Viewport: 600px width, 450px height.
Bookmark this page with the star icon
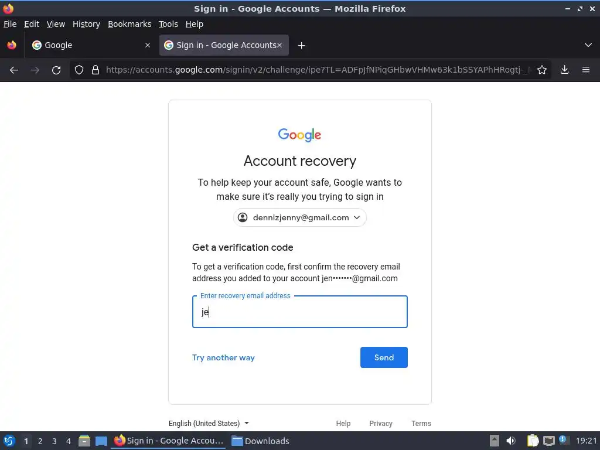tap(542, 70)
